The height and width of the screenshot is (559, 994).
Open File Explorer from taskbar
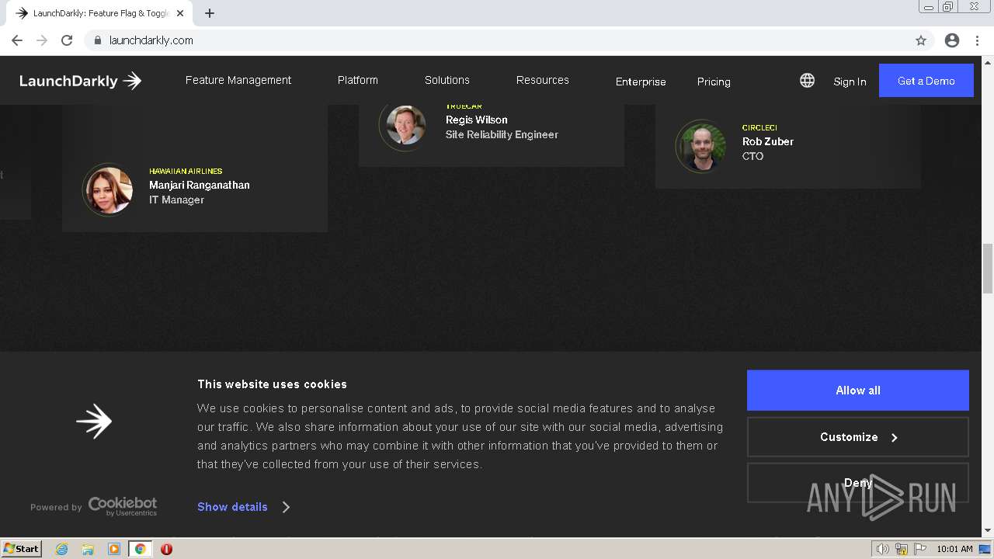point(88,549)
